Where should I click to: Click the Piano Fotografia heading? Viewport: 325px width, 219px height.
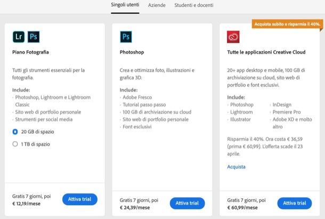coord(30,52)
